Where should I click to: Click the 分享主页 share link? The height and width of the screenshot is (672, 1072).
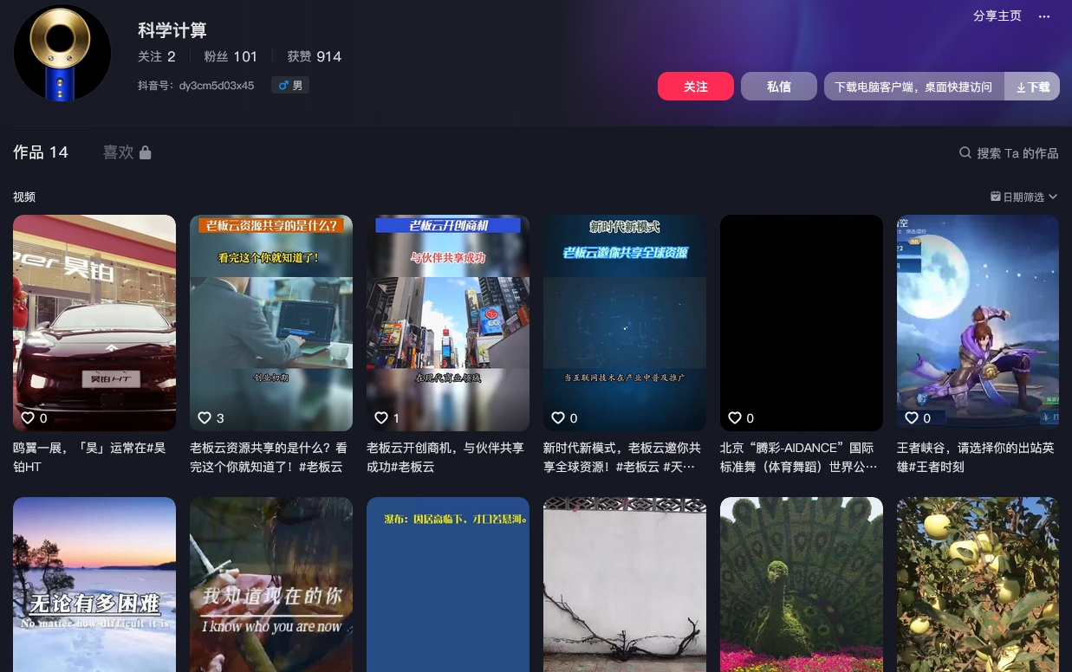tap(997, 16)
